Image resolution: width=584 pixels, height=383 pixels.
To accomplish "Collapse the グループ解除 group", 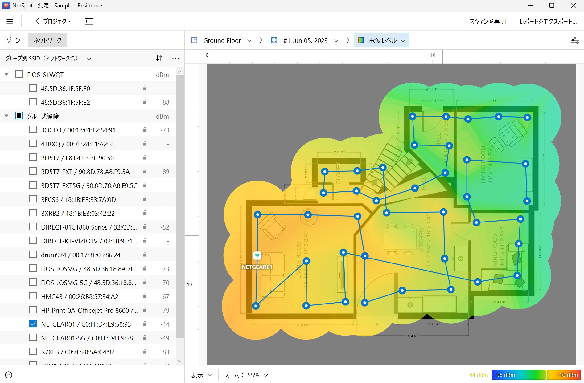I will (6, 116).
